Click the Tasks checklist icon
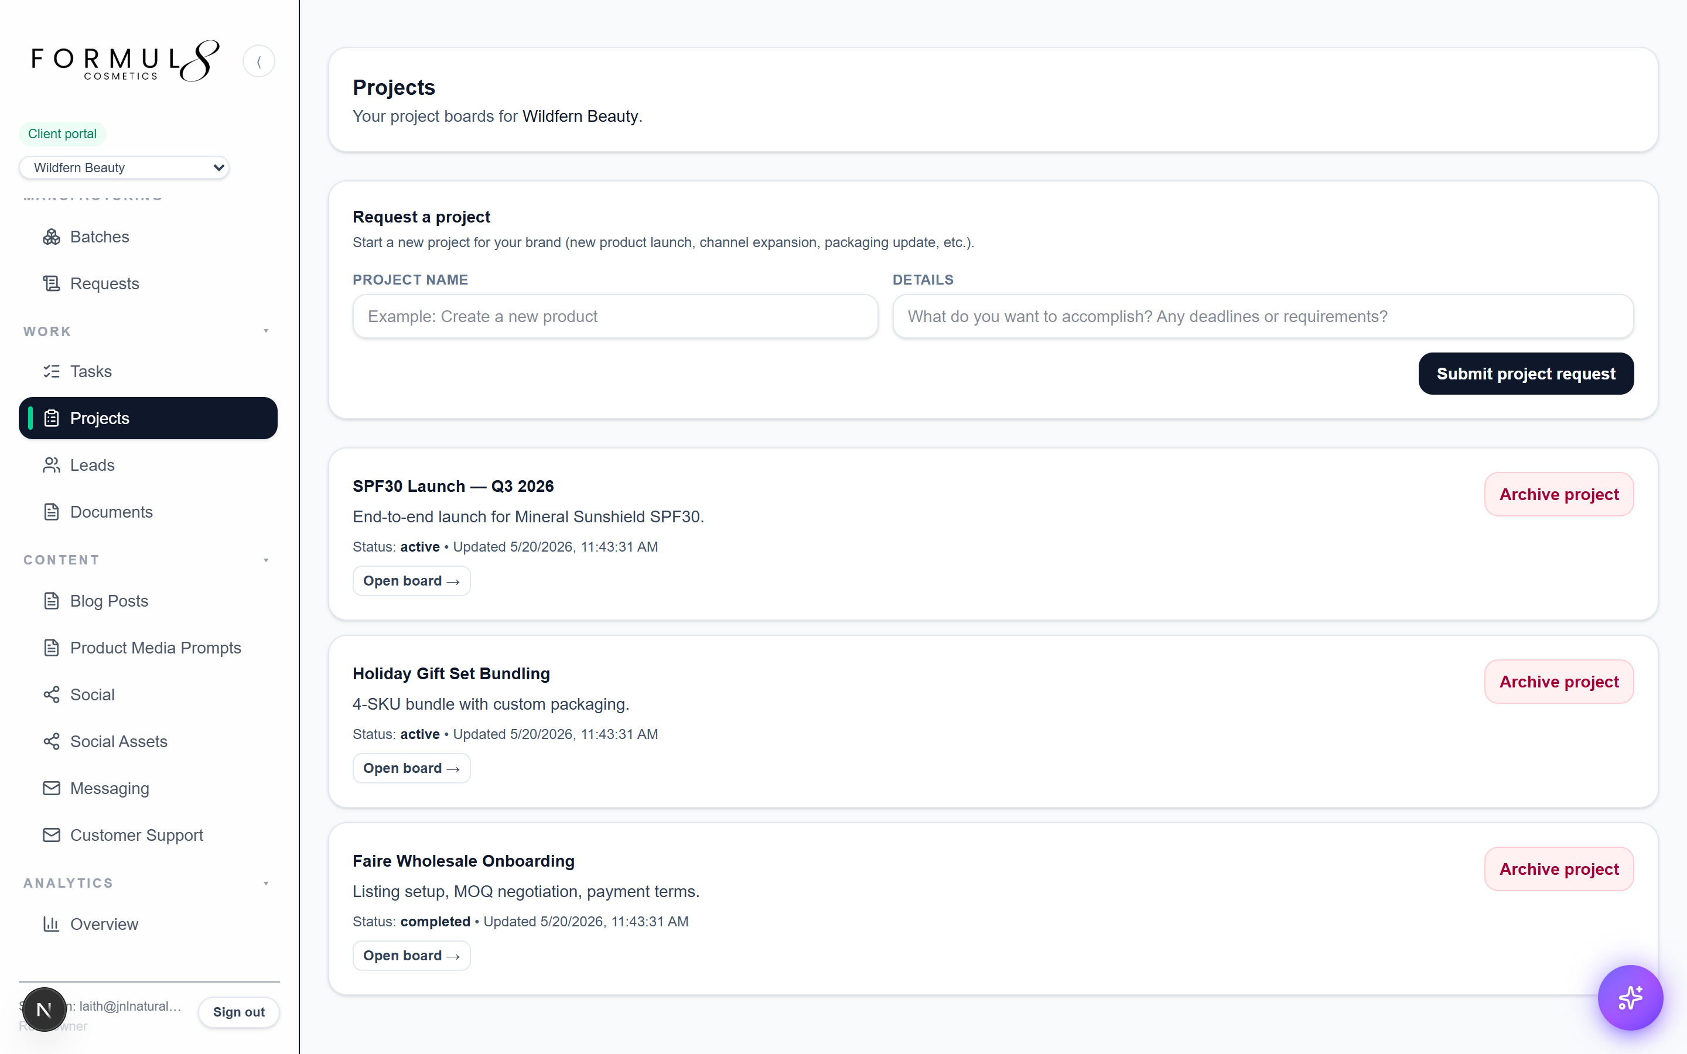1687x1054 pixels. [x=52, y=372]
